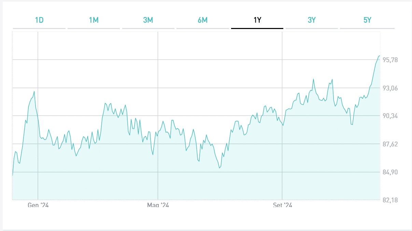The height and width of the screenshot is (231, 412).
Task: Click the active 1Y tab
Action: pyautogui.click(x=257, y=20)
